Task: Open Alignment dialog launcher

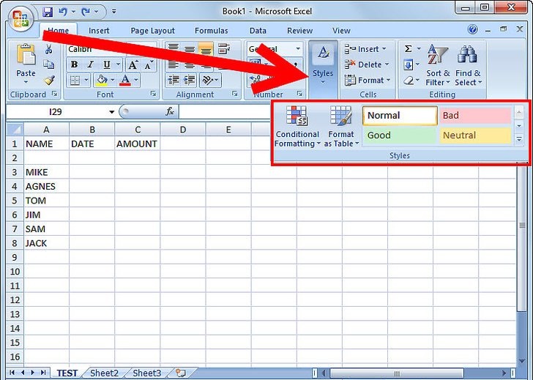Action: coord(235,94)
